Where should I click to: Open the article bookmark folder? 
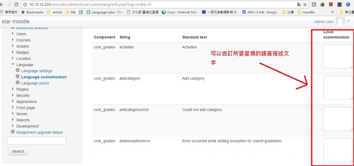pyautogui.click(x=54, y=12)
